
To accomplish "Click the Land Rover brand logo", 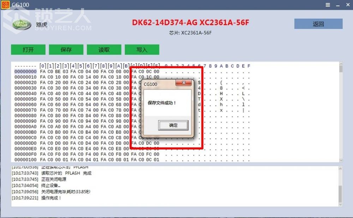I will [22, 24].
